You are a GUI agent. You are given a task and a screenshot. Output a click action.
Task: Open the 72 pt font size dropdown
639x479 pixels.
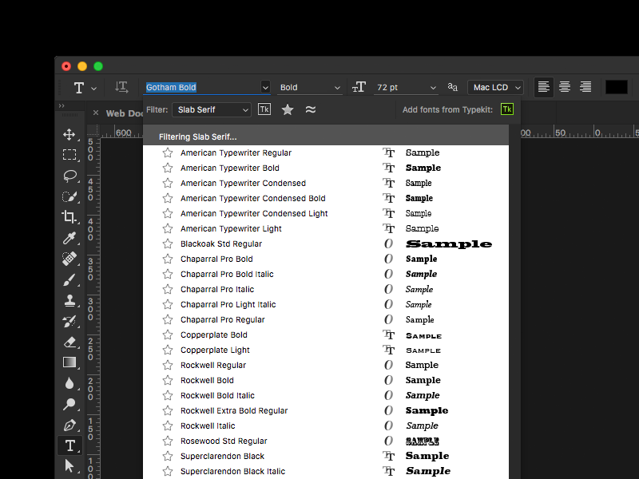pos(406,88)
